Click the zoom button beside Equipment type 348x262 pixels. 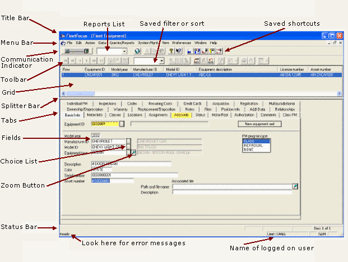pyautogui.click(x=133, y=152)
